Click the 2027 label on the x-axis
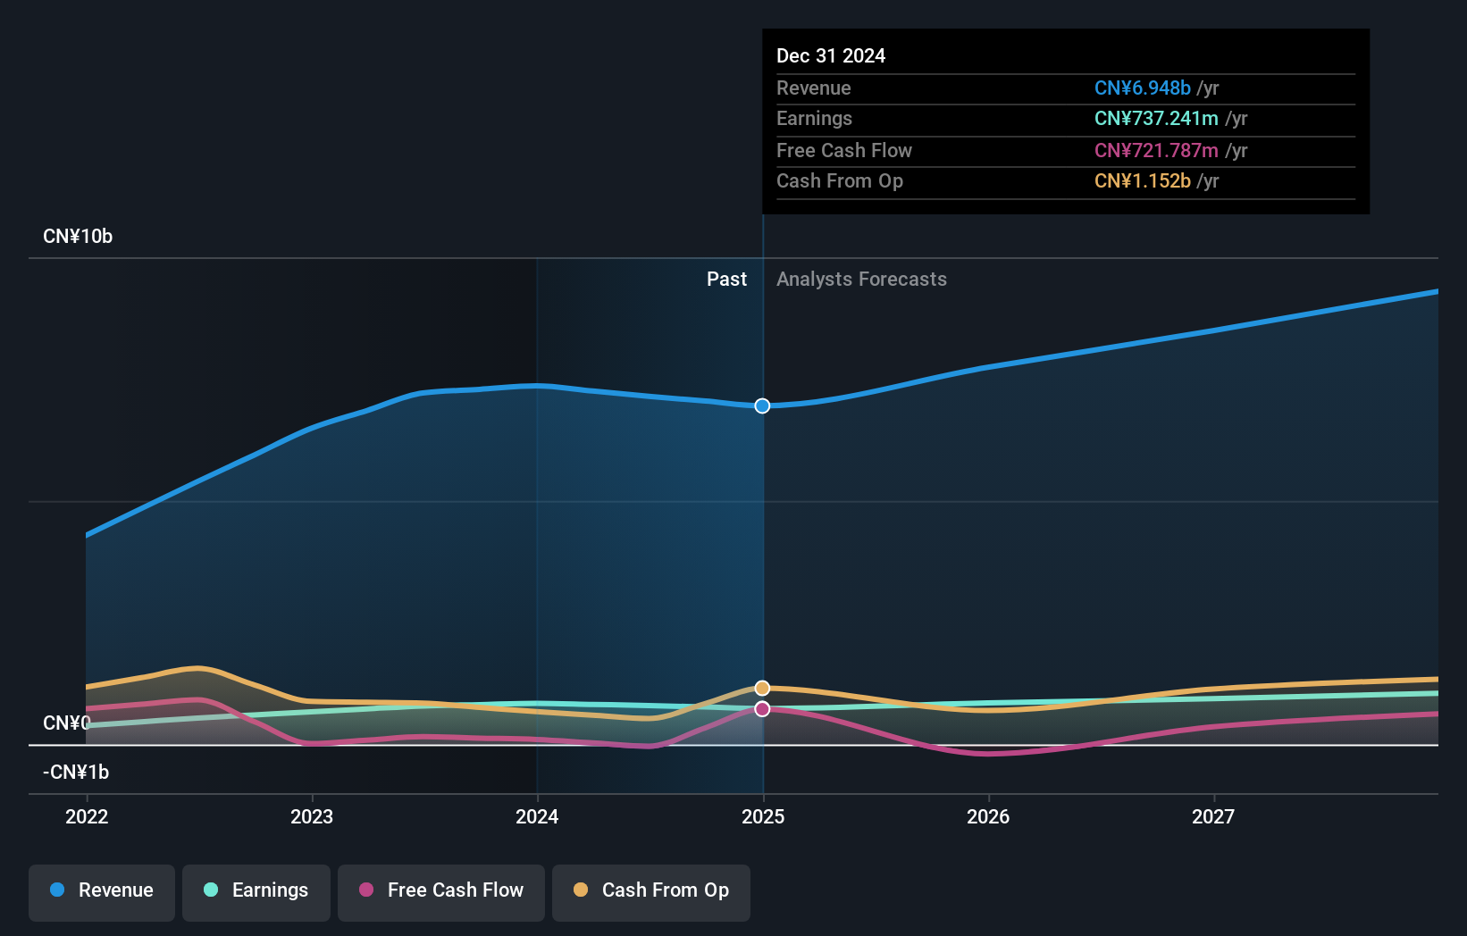The image size is (1467, 936). coord(1213,816)
